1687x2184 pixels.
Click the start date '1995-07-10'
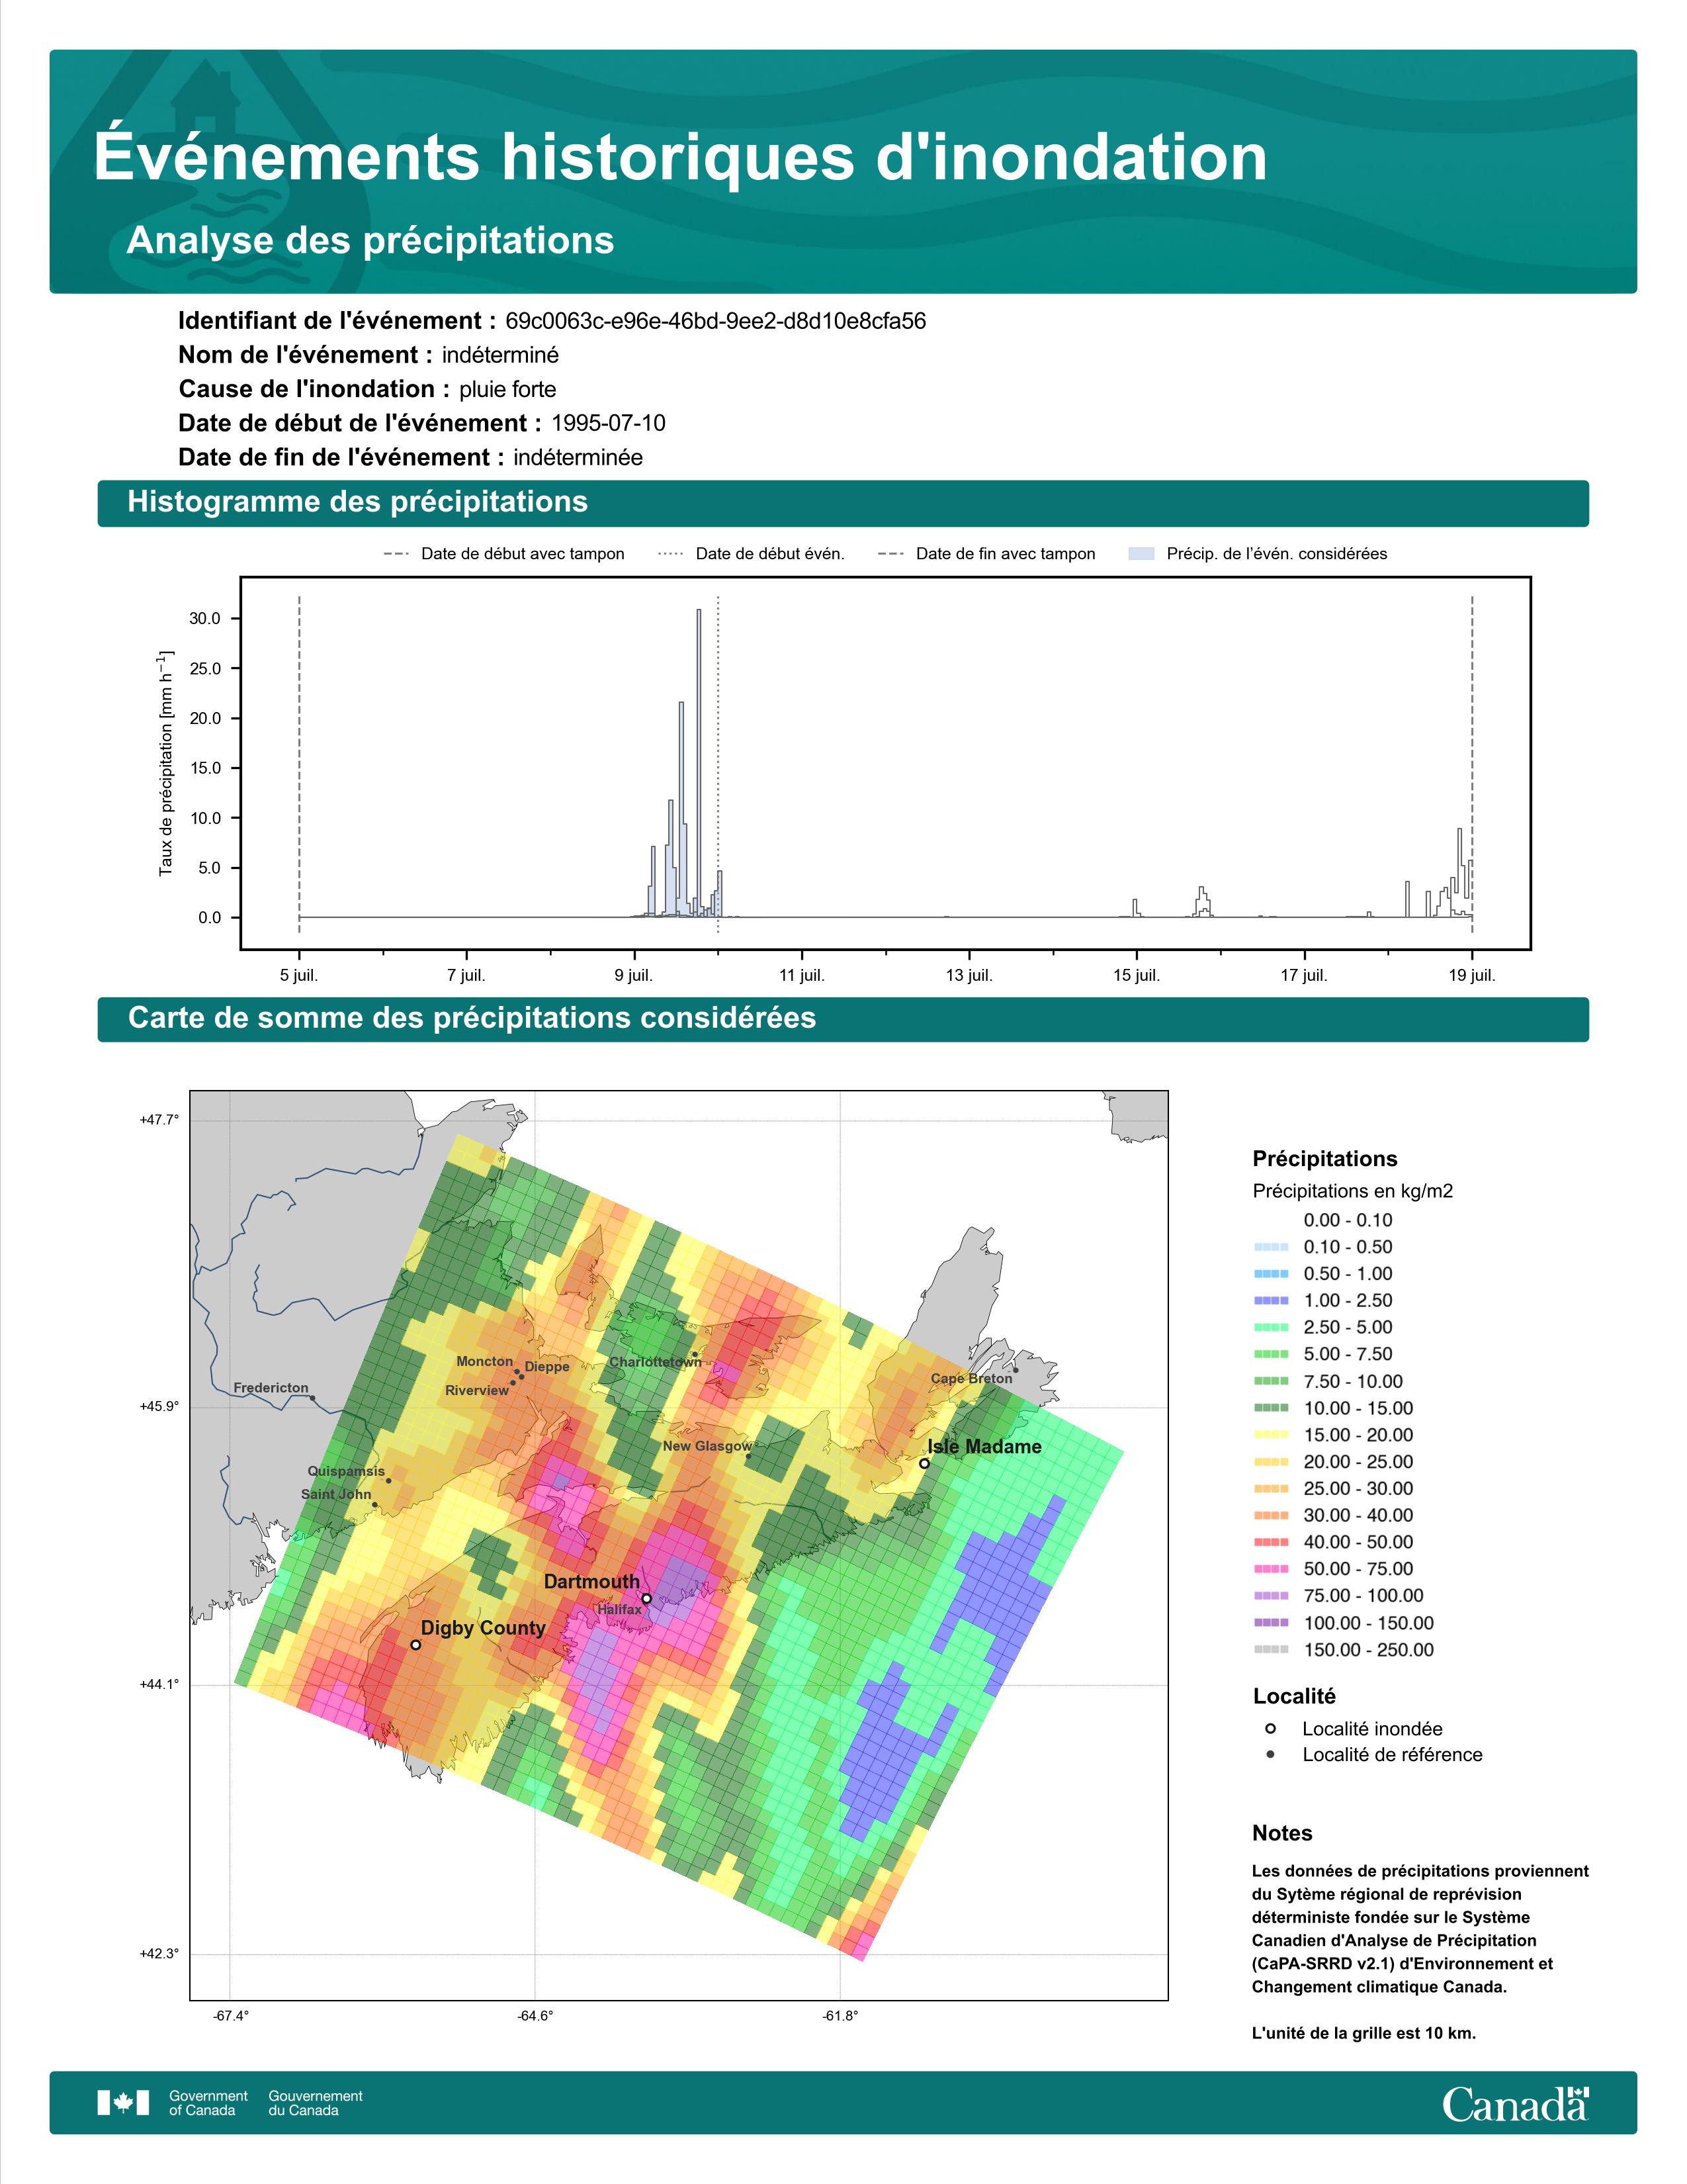(x=609, y=423)
